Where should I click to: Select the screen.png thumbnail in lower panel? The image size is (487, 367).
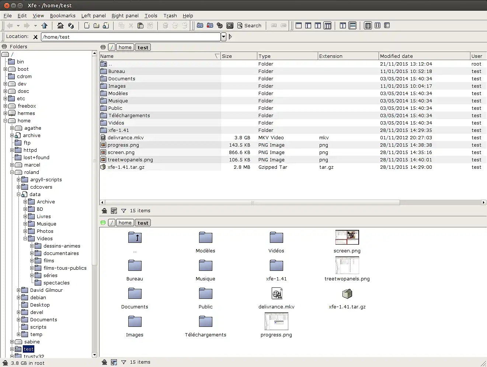pos(347,238)
